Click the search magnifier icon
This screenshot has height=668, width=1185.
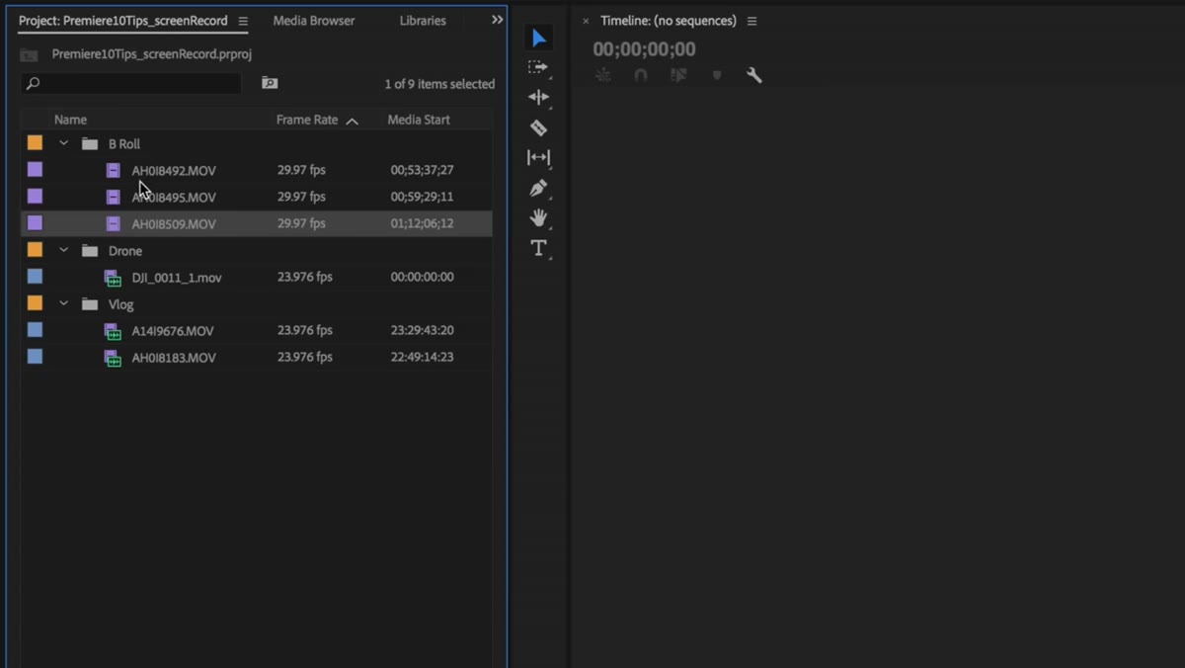tap(34, 83)
